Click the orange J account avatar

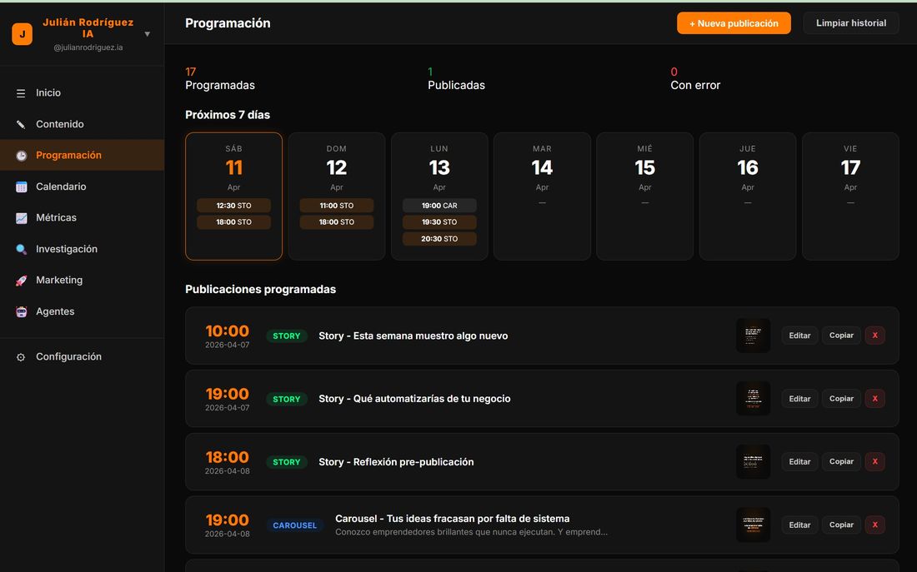23,34
